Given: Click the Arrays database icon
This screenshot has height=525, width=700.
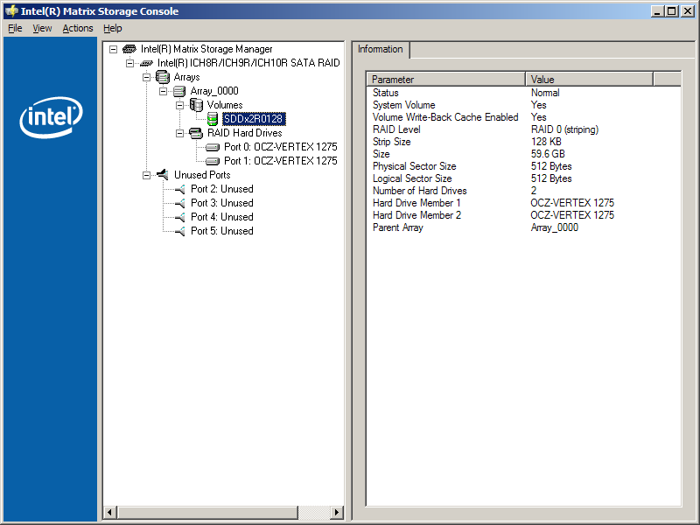Looking at the screenshot, I should click(x=163, y=77).
